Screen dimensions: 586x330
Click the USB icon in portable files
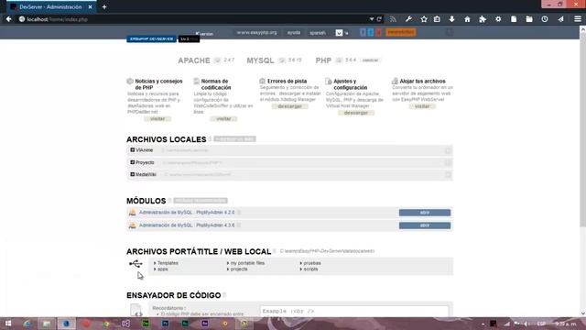click(136, 263)
